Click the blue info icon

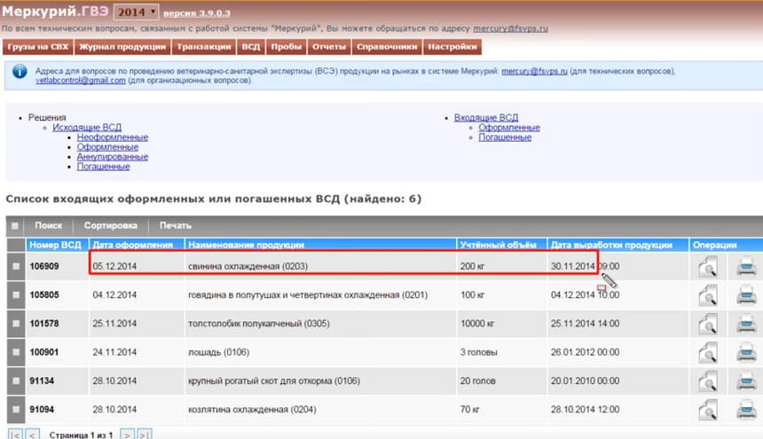[20, 72]
